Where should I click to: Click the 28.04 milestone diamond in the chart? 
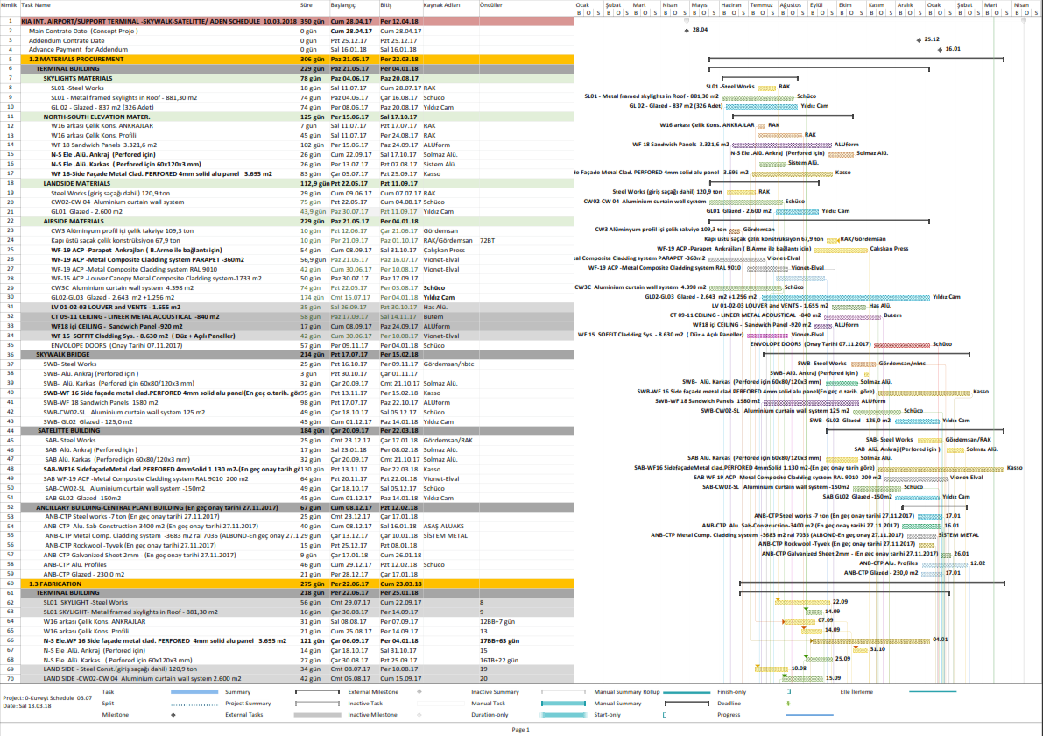[686, 31]
